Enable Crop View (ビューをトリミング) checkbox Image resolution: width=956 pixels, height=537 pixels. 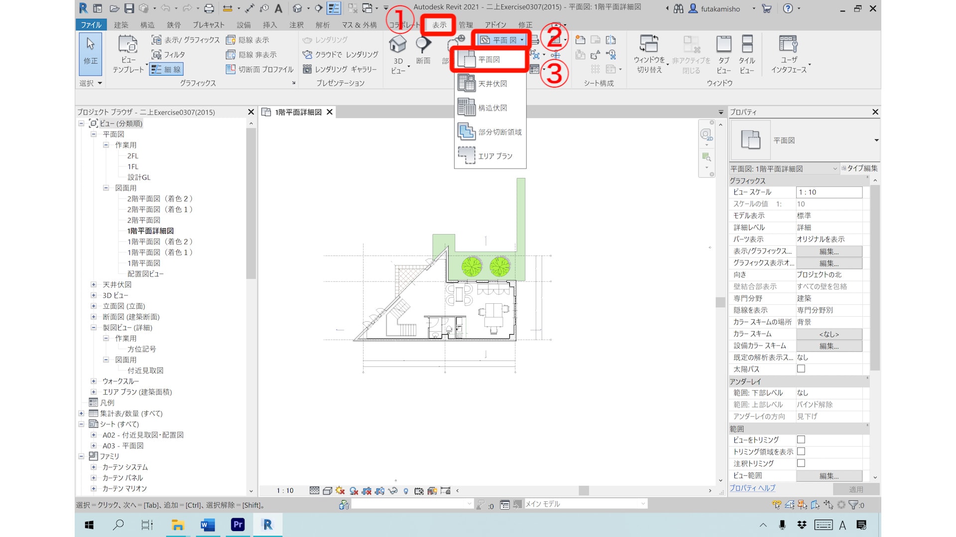point(801,440)
